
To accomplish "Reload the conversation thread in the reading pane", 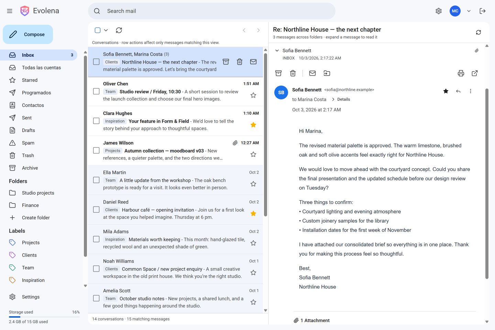I will pyautogui.click(x=478, y=32).
